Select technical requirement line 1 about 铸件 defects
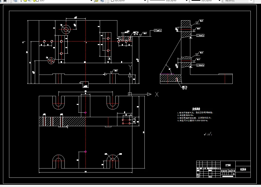The image size is (261, 187). (195, 113)
